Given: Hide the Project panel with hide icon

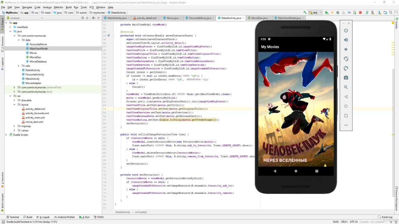Looking at the screenshot, I should 99,18.
